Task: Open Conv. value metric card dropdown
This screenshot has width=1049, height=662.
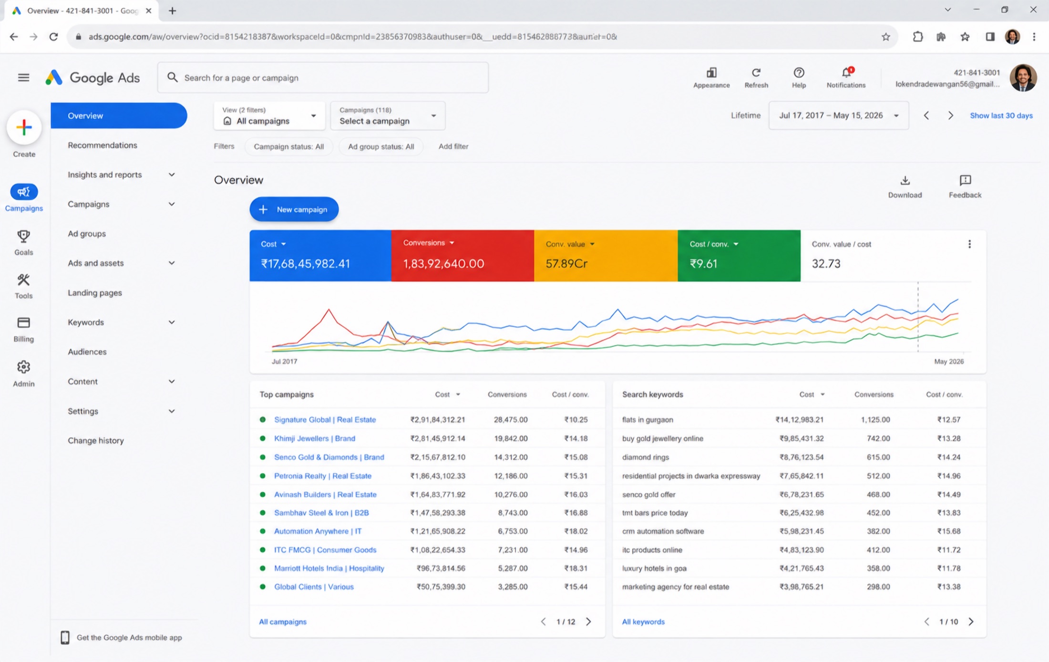Action: tap(570, 244)
